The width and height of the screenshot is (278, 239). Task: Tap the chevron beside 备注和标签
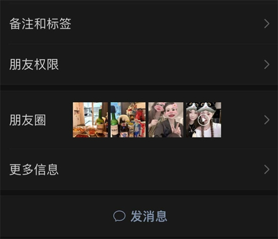(x=267, y=24)
